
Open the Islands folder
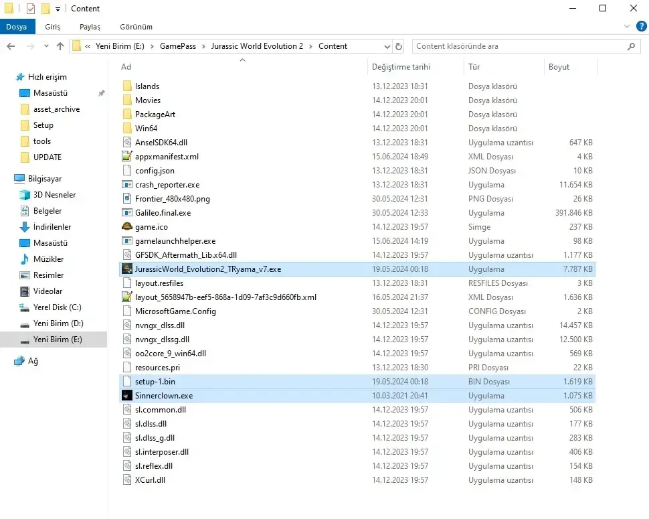pos(147,86)
